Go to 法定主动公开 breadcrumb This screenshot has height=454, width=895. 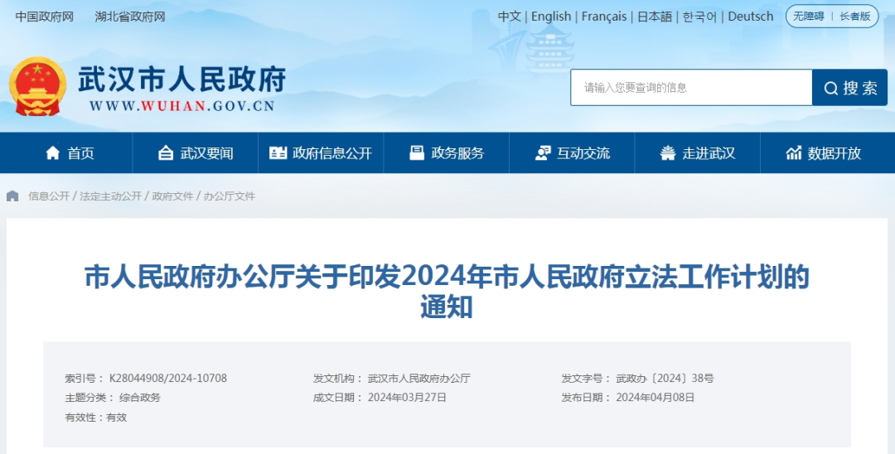[x=111, y=196]
